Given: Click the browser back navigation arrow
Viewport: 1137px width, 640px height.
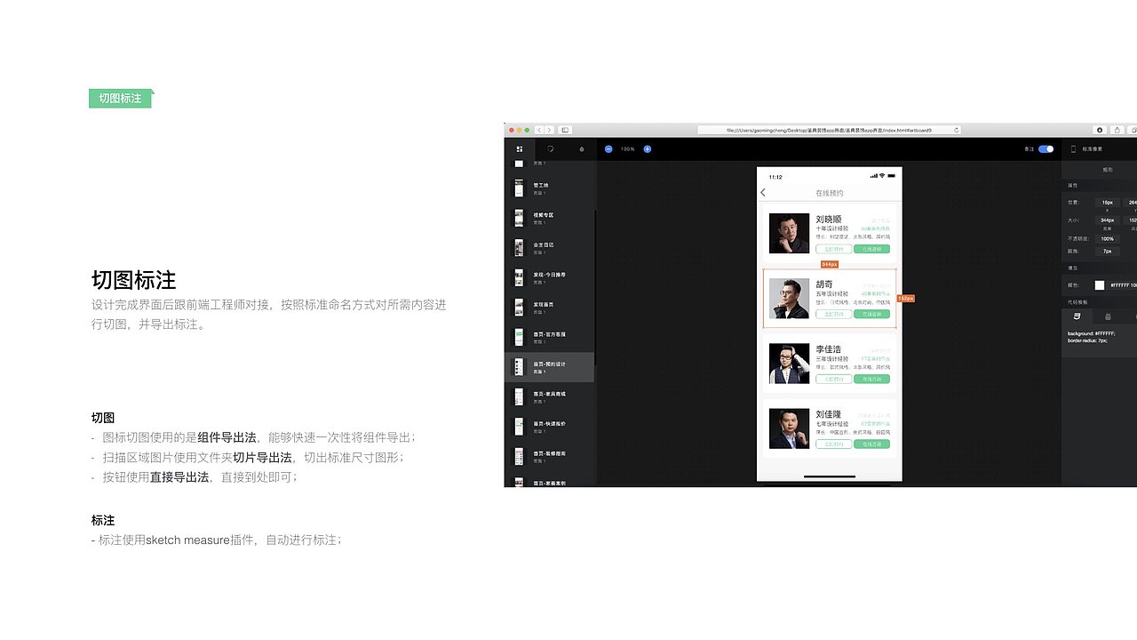Looking at the screenshot, I should 539,130.
